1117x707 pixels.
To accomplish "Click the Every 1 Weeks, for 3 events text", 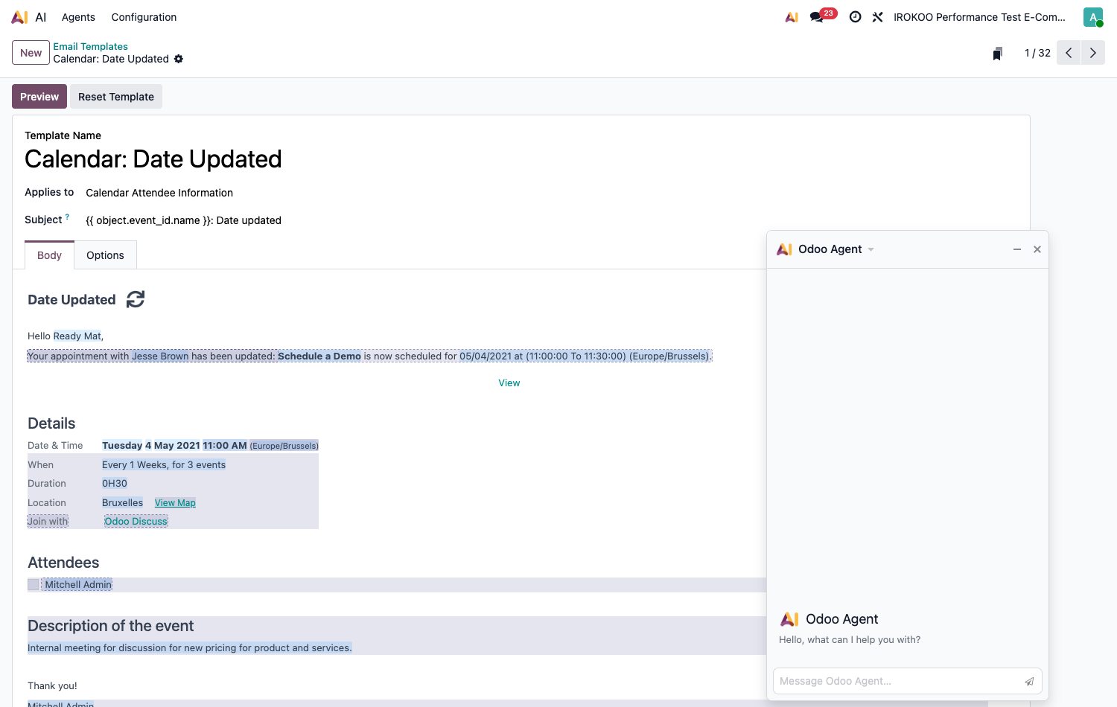I will click(x=164, y=465).
